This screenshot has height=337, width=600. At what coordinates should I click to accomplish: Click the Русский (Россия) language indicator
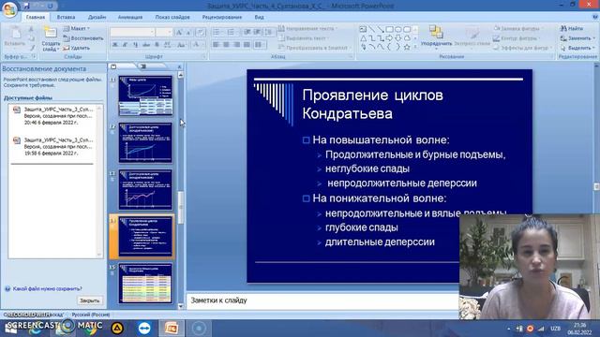(91, 315)
